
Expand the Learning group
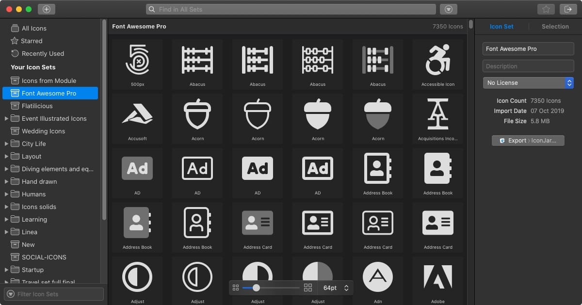[6, 219]
